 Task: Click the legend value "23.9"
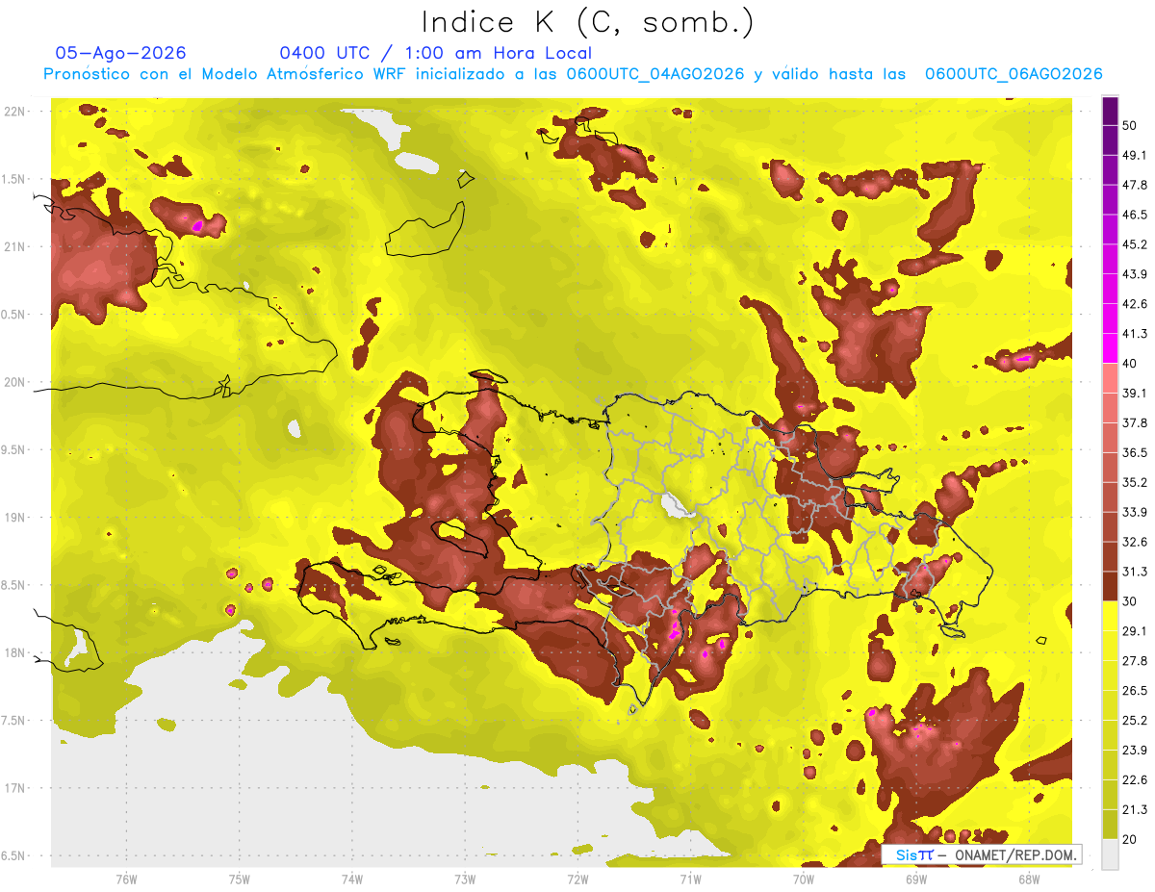pyautogui.click(x=1134, y=751)
